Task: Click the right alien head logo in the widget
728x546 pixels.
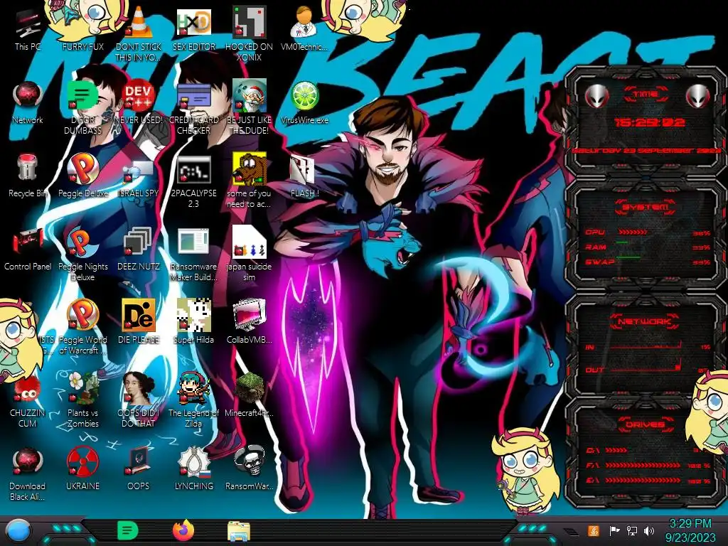Action: tap(697, 97)
